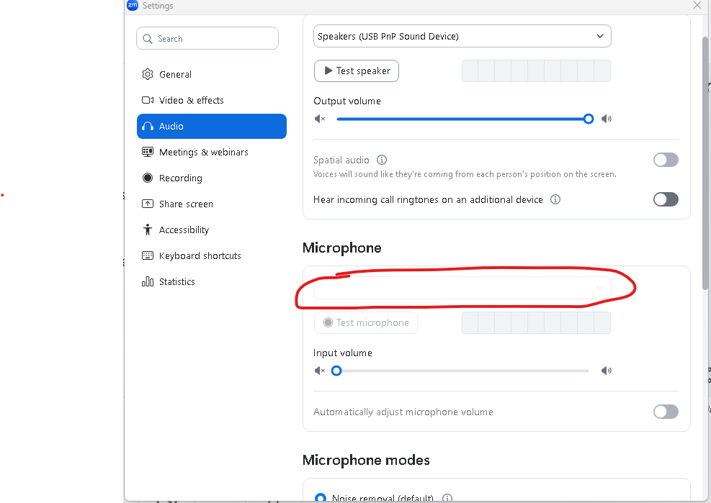Open Recording settings

coord(212,178)
